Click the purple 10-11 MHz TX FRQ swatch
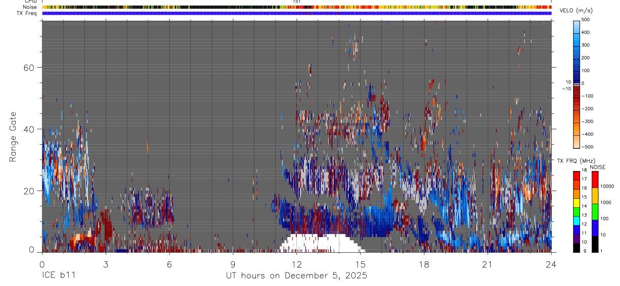The height and width of the screenshot is (286, 620). coord(577,238)
